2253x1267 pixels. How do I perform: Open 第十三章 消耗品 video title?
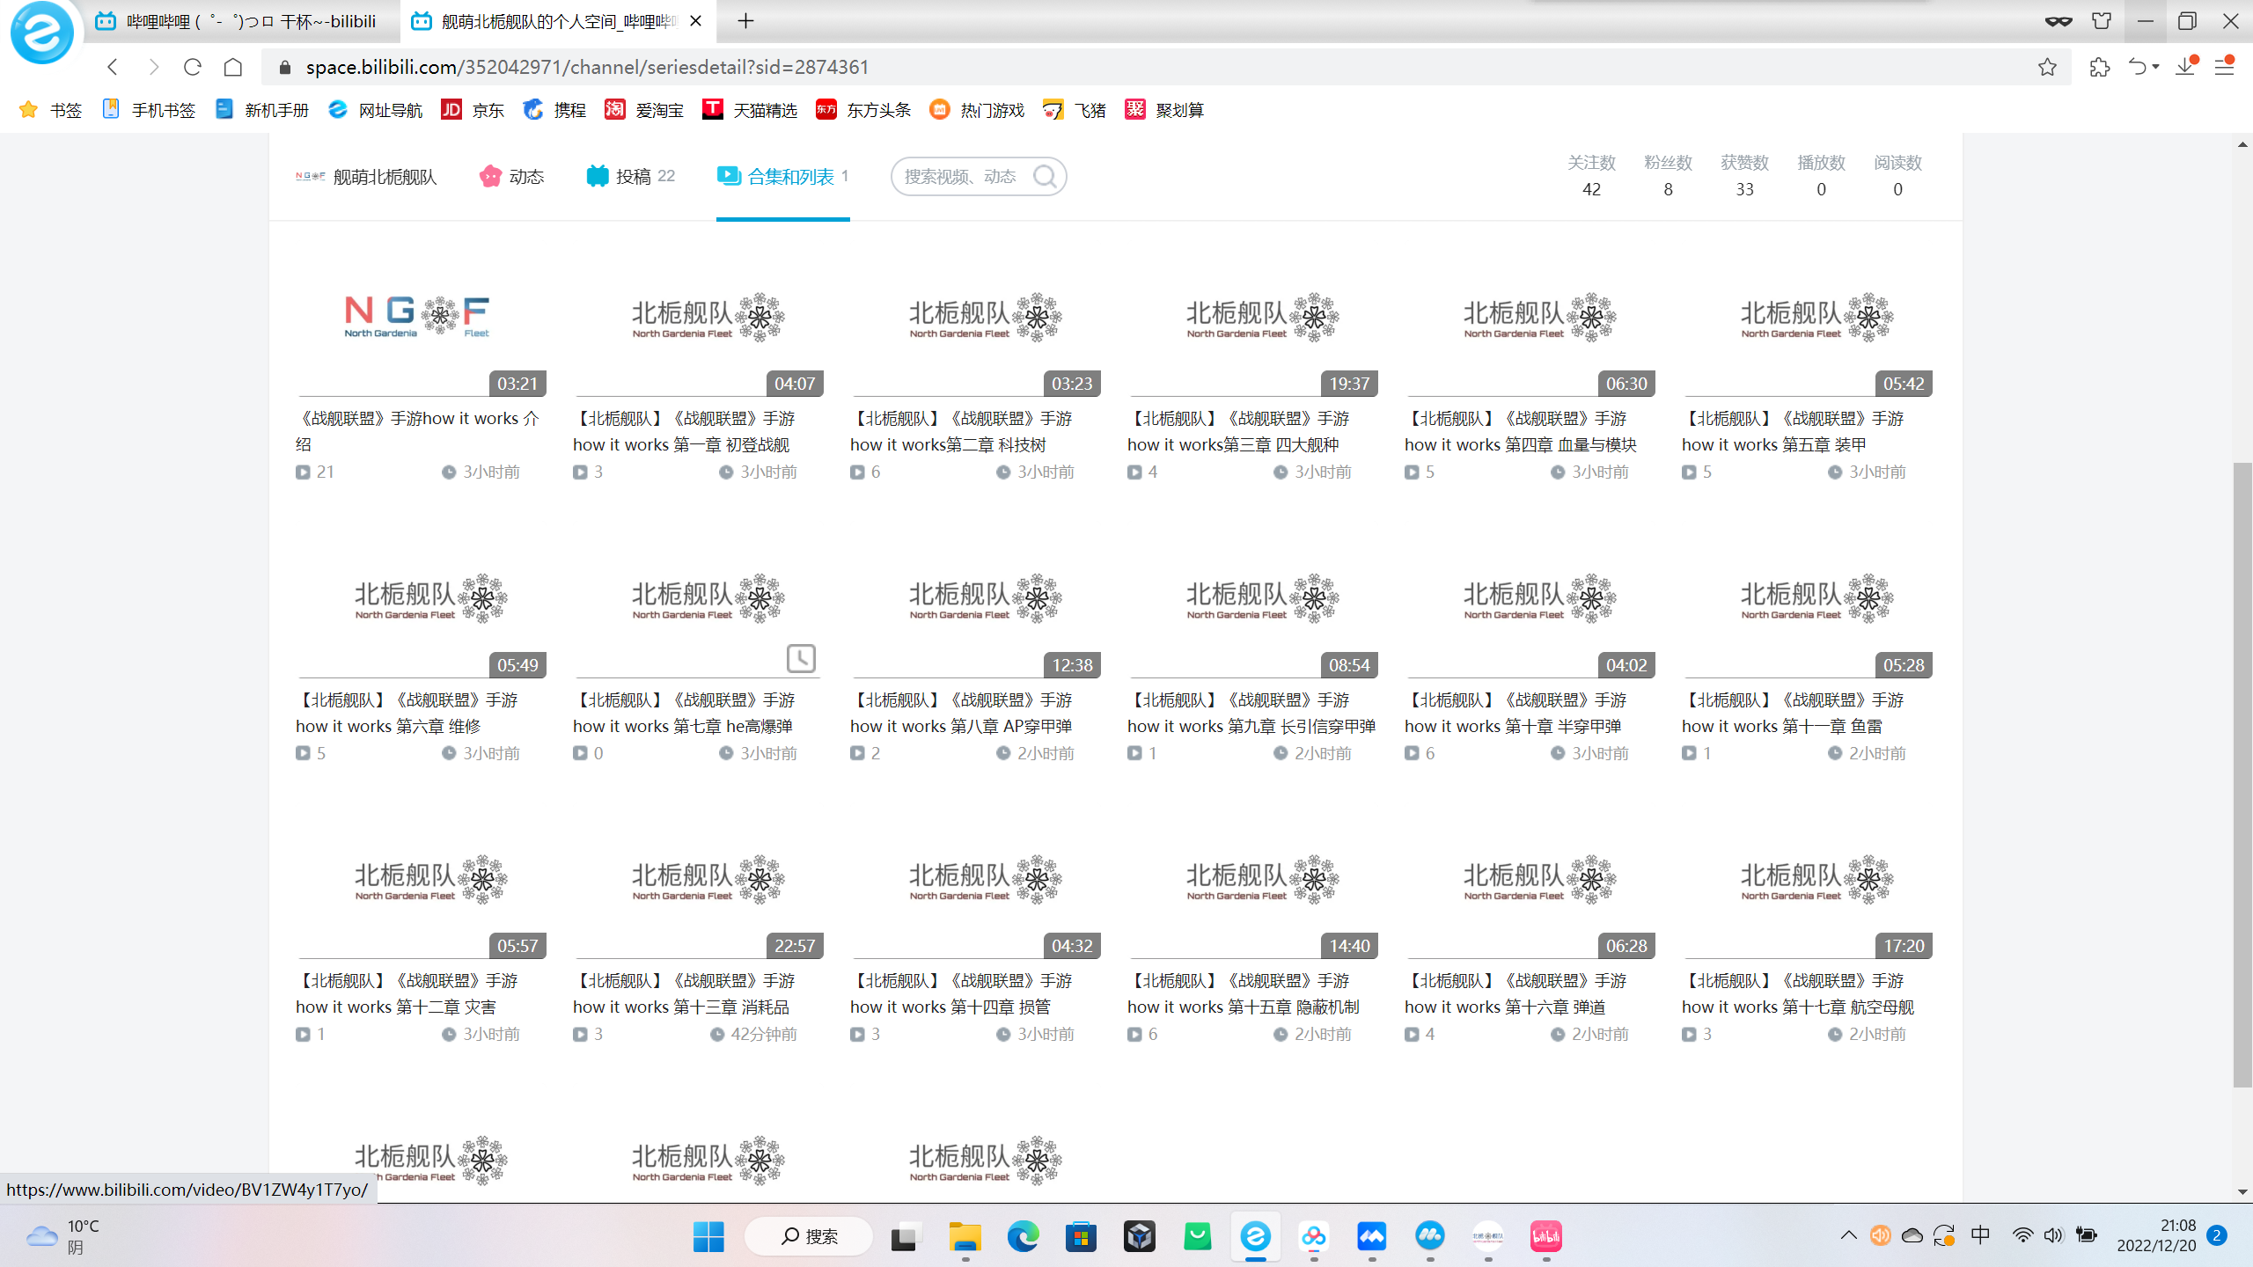click(684, 993)
